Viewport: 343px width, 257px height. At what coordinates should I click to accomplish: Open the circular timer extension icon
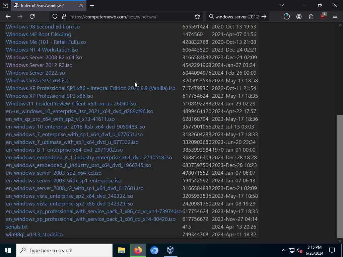tap(287, 17)
